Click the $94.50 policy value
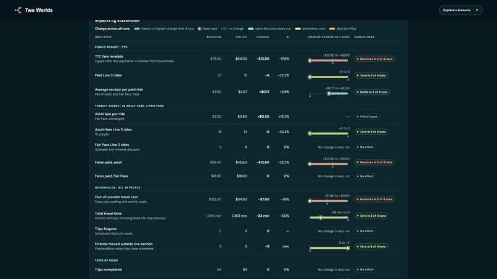Image resolution: width=497 pixels, height=279 pixels. tap(241, 199)
